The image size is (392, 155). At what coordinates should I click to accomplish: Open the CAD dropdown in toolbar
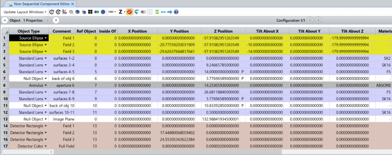pyautogui.click(x=112, y=12)
